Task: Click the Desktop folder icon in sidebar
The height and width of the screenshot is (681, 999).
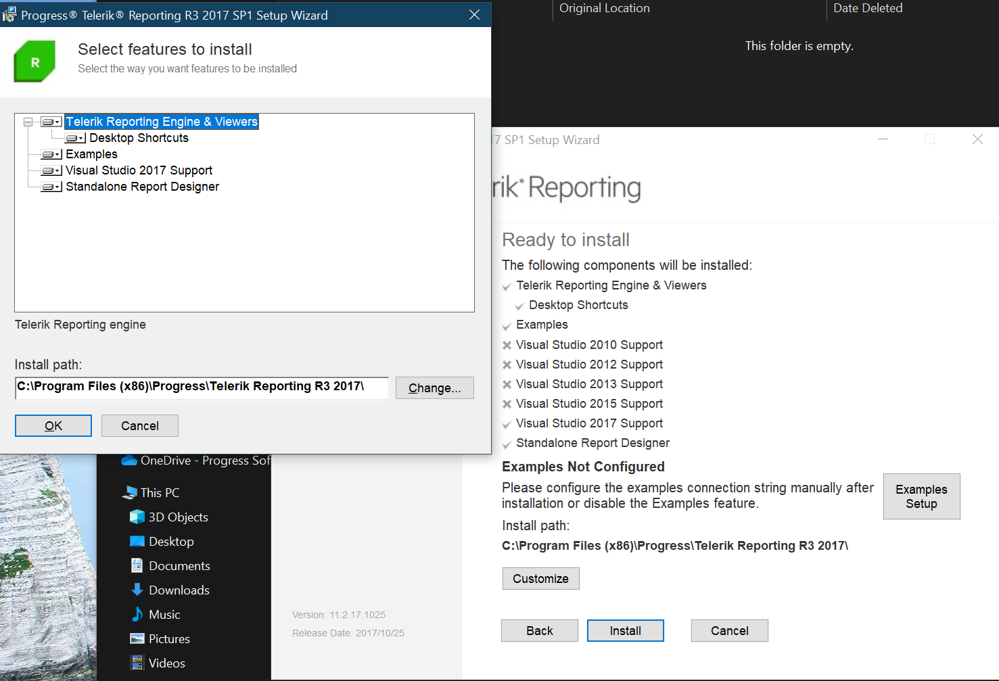Action: 137,541
